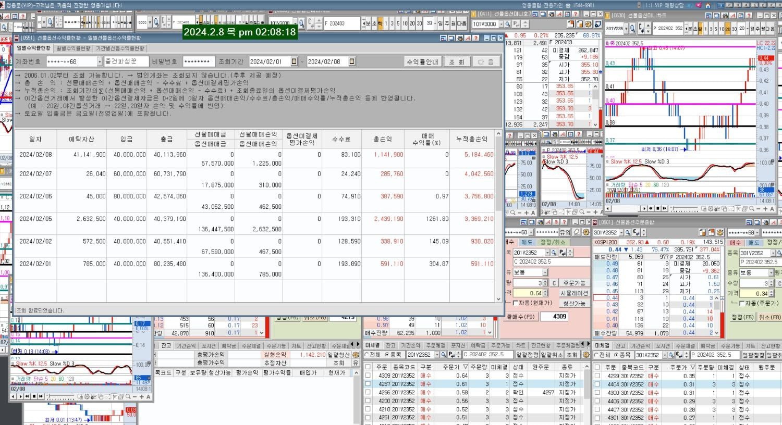Click the password field in window 0551
The image size is (782, 425).
click(198, 61)
